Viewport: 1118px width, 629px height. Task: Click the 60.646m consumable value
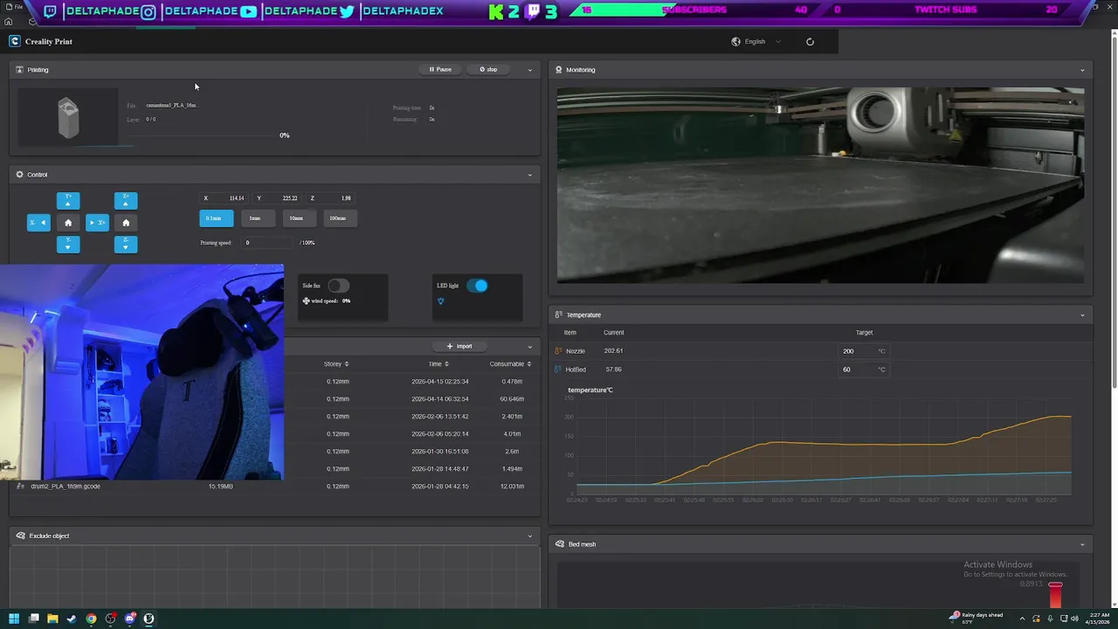(512, 399)
